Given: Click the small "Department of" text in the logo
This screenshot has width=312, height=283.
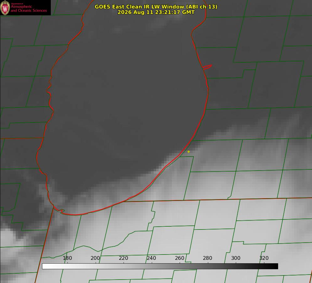Looking at the screenshot, I should point(17,4).
